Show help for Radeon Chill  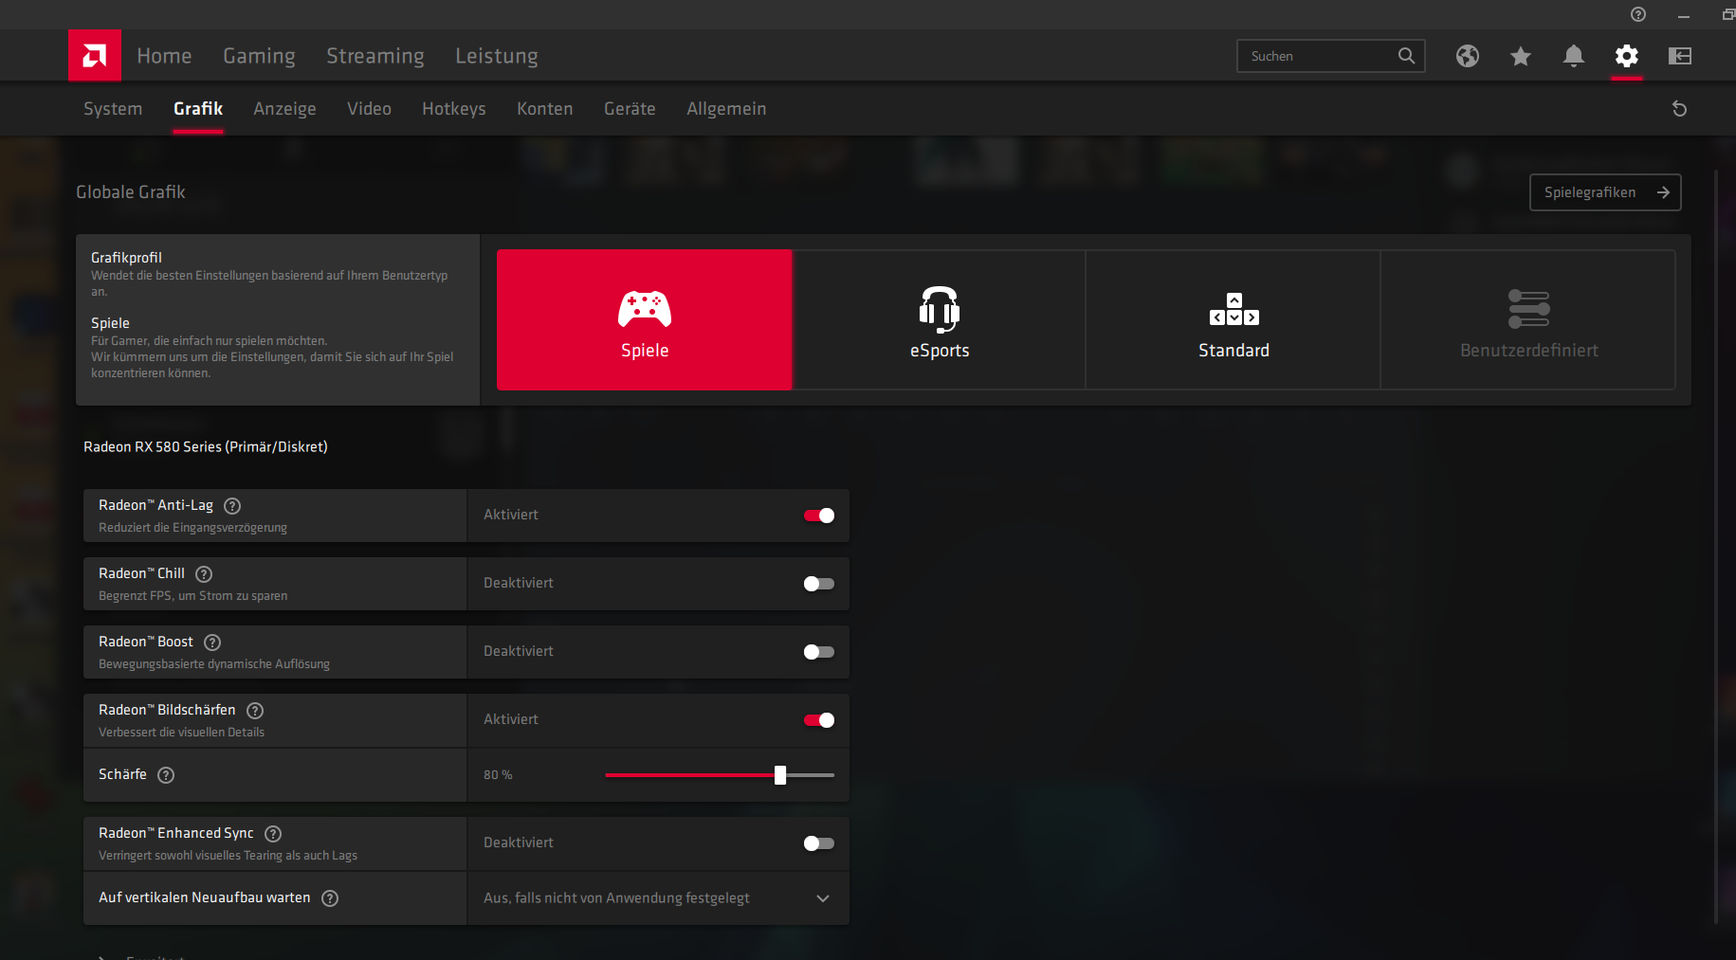point(204,574)
